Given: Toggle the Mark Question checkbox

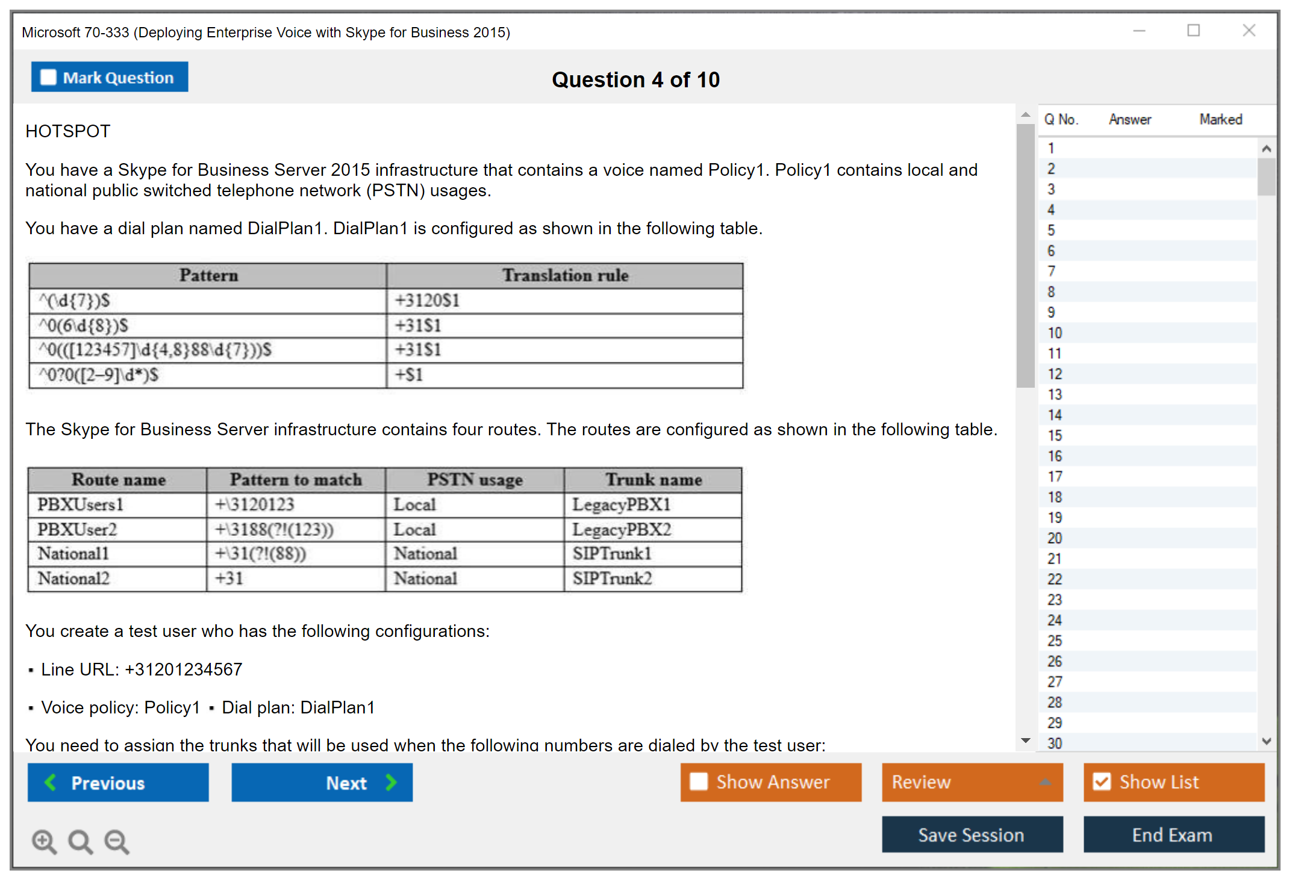Looking at the screenshot, I should pyautogui.click(x=48, y=77).
